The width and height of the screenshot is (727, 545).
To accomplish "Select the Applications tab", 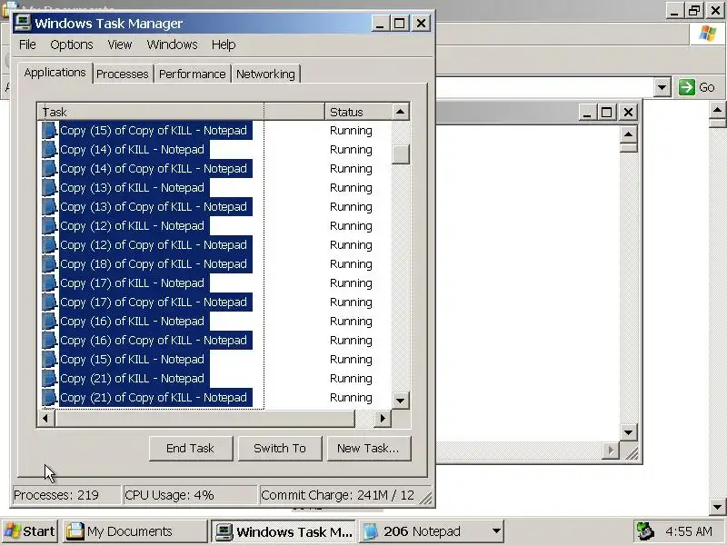I will pyautogui.click(x=55, y=73).
